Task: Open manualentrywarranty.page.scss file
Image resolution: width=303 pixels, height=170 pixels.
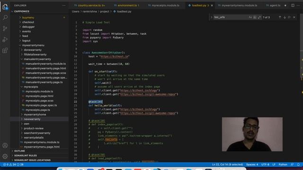Action: point(45,73)
